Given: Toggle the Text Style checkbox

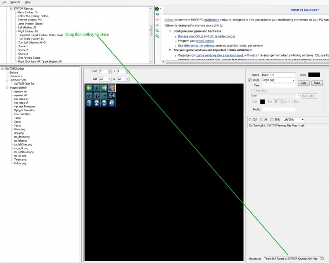Looking at the screenshot, I should tap(253, 91).
